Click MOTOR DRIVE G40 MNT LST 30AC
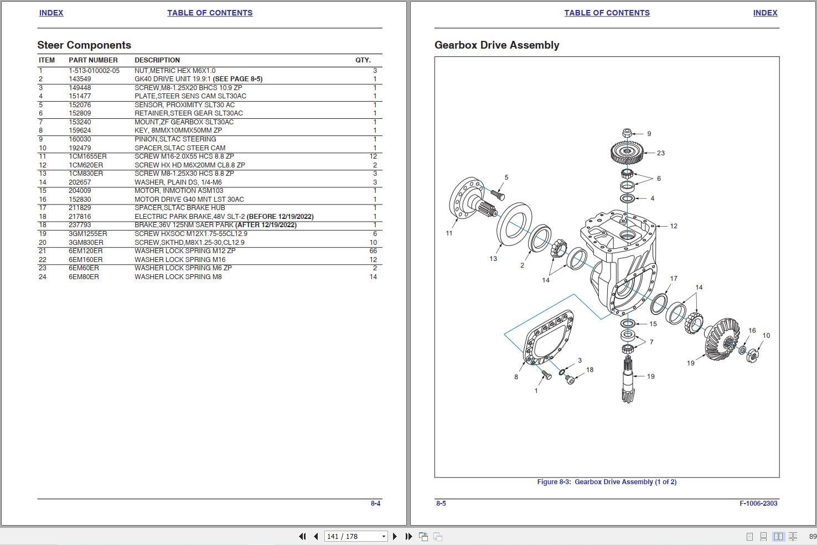817x545 pixels. [x=189, y=200]
